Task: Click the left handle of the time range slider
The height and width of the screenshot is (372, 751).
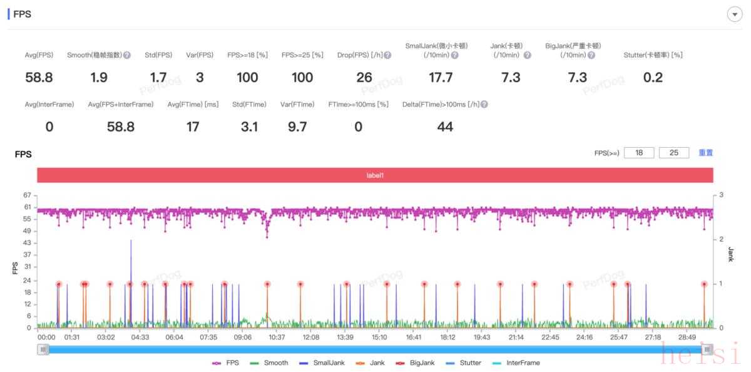Action: click(x=43, y=349)
